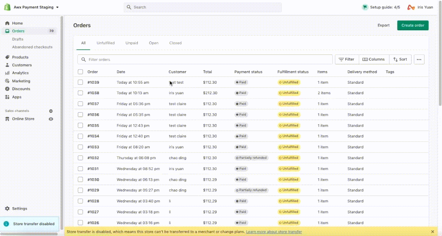This screenshot has height=236, width=442.
Task: Tick the select-all orders checkbox
Action: (x=80, y=72)
